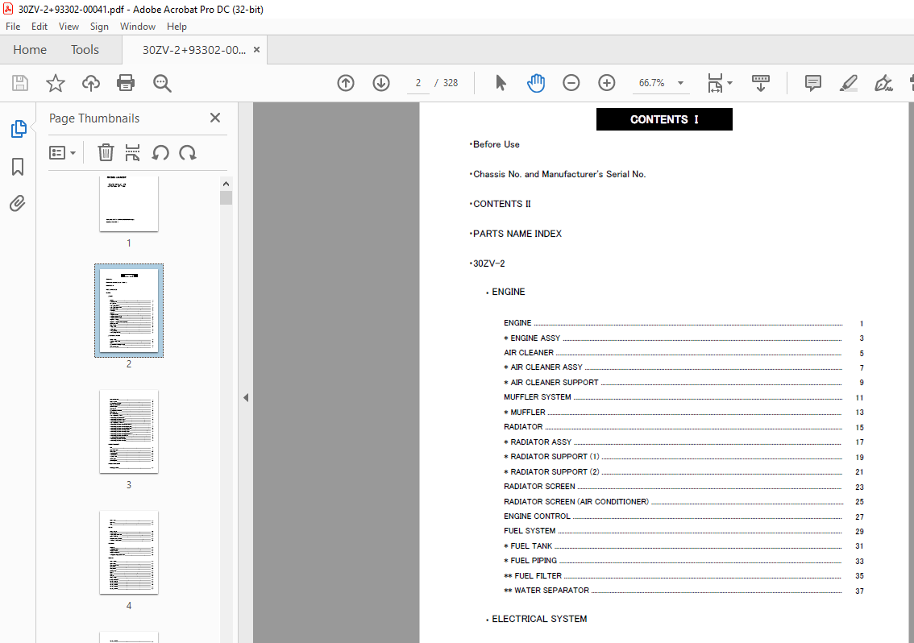This screenshot has width=914, height=643.
Task: Select page 4 thumbnail
Action: click(129, 552)
